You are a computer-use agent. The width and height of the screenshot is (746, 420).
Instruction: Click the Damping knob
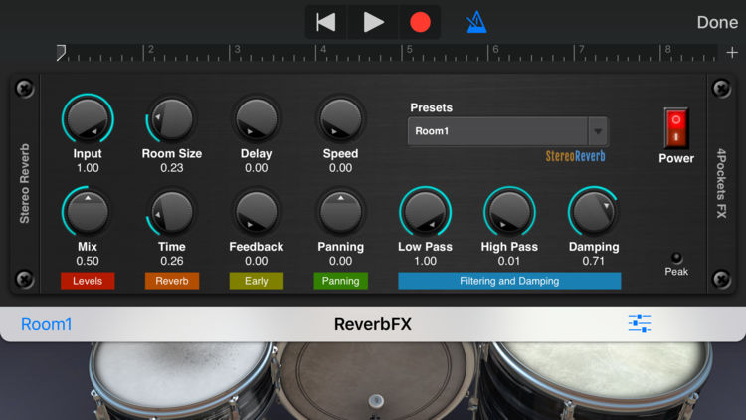tap(594, 212)
